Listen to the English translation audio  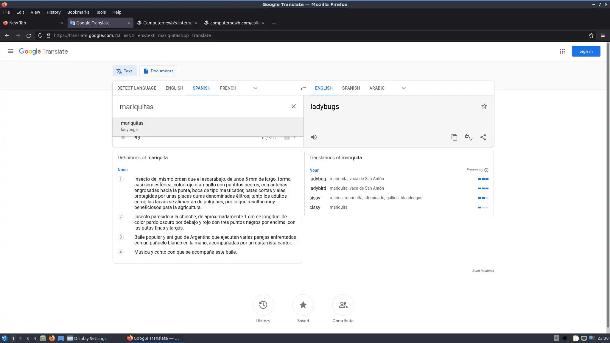[x=314, y=137]
